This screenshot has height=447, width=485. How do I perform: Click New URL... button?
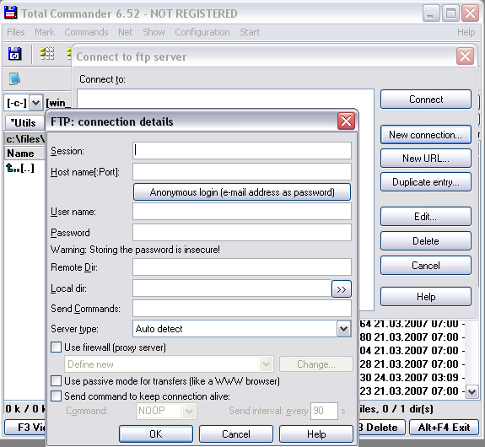tap(426, 158)
